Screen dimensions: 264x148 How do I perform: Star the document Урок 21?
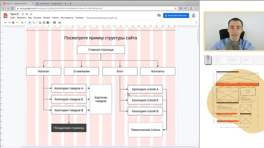(23, 14)
